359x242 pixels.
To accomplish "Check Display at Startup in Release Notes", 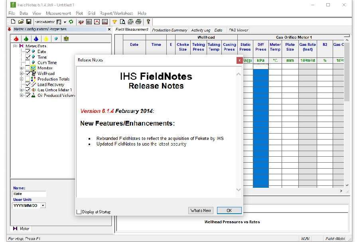I will coord(79,212).
